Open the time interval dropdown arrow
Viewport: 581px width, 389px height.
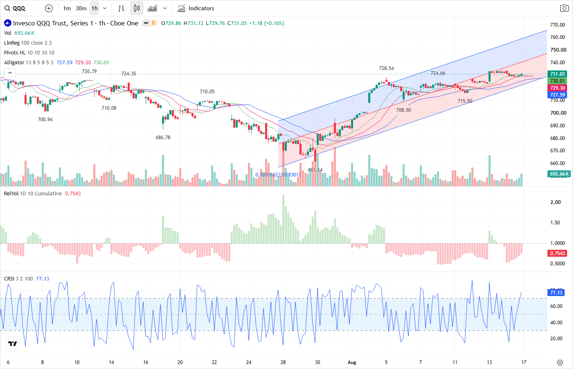coord(105,8)
